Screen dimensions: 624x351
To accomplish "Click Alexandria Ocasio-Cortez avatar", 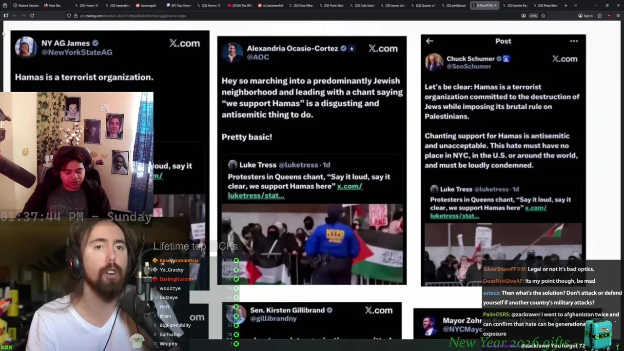I will (232, 52).
